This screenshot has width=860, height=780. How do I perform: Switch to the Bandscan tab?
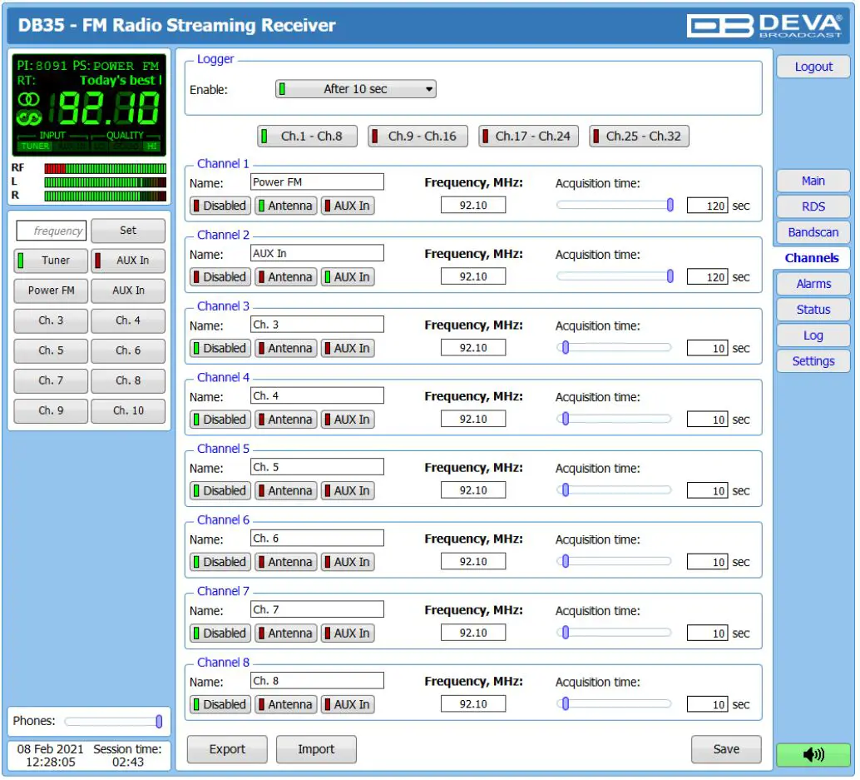click(812, 232)
